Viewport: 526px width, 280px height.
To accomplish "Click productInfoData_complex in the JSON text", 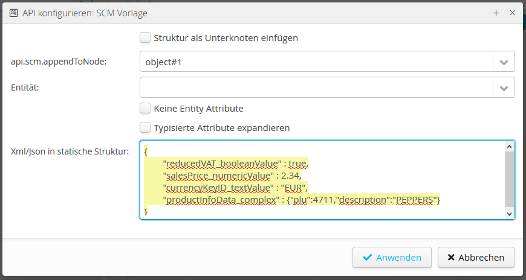I will (x=221, y=200).
